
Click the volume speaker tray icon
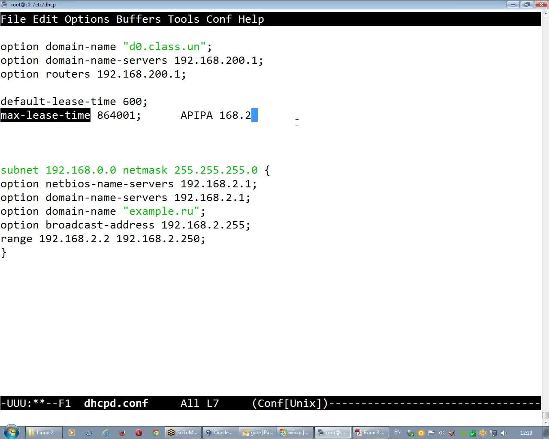tap(504, 433)
